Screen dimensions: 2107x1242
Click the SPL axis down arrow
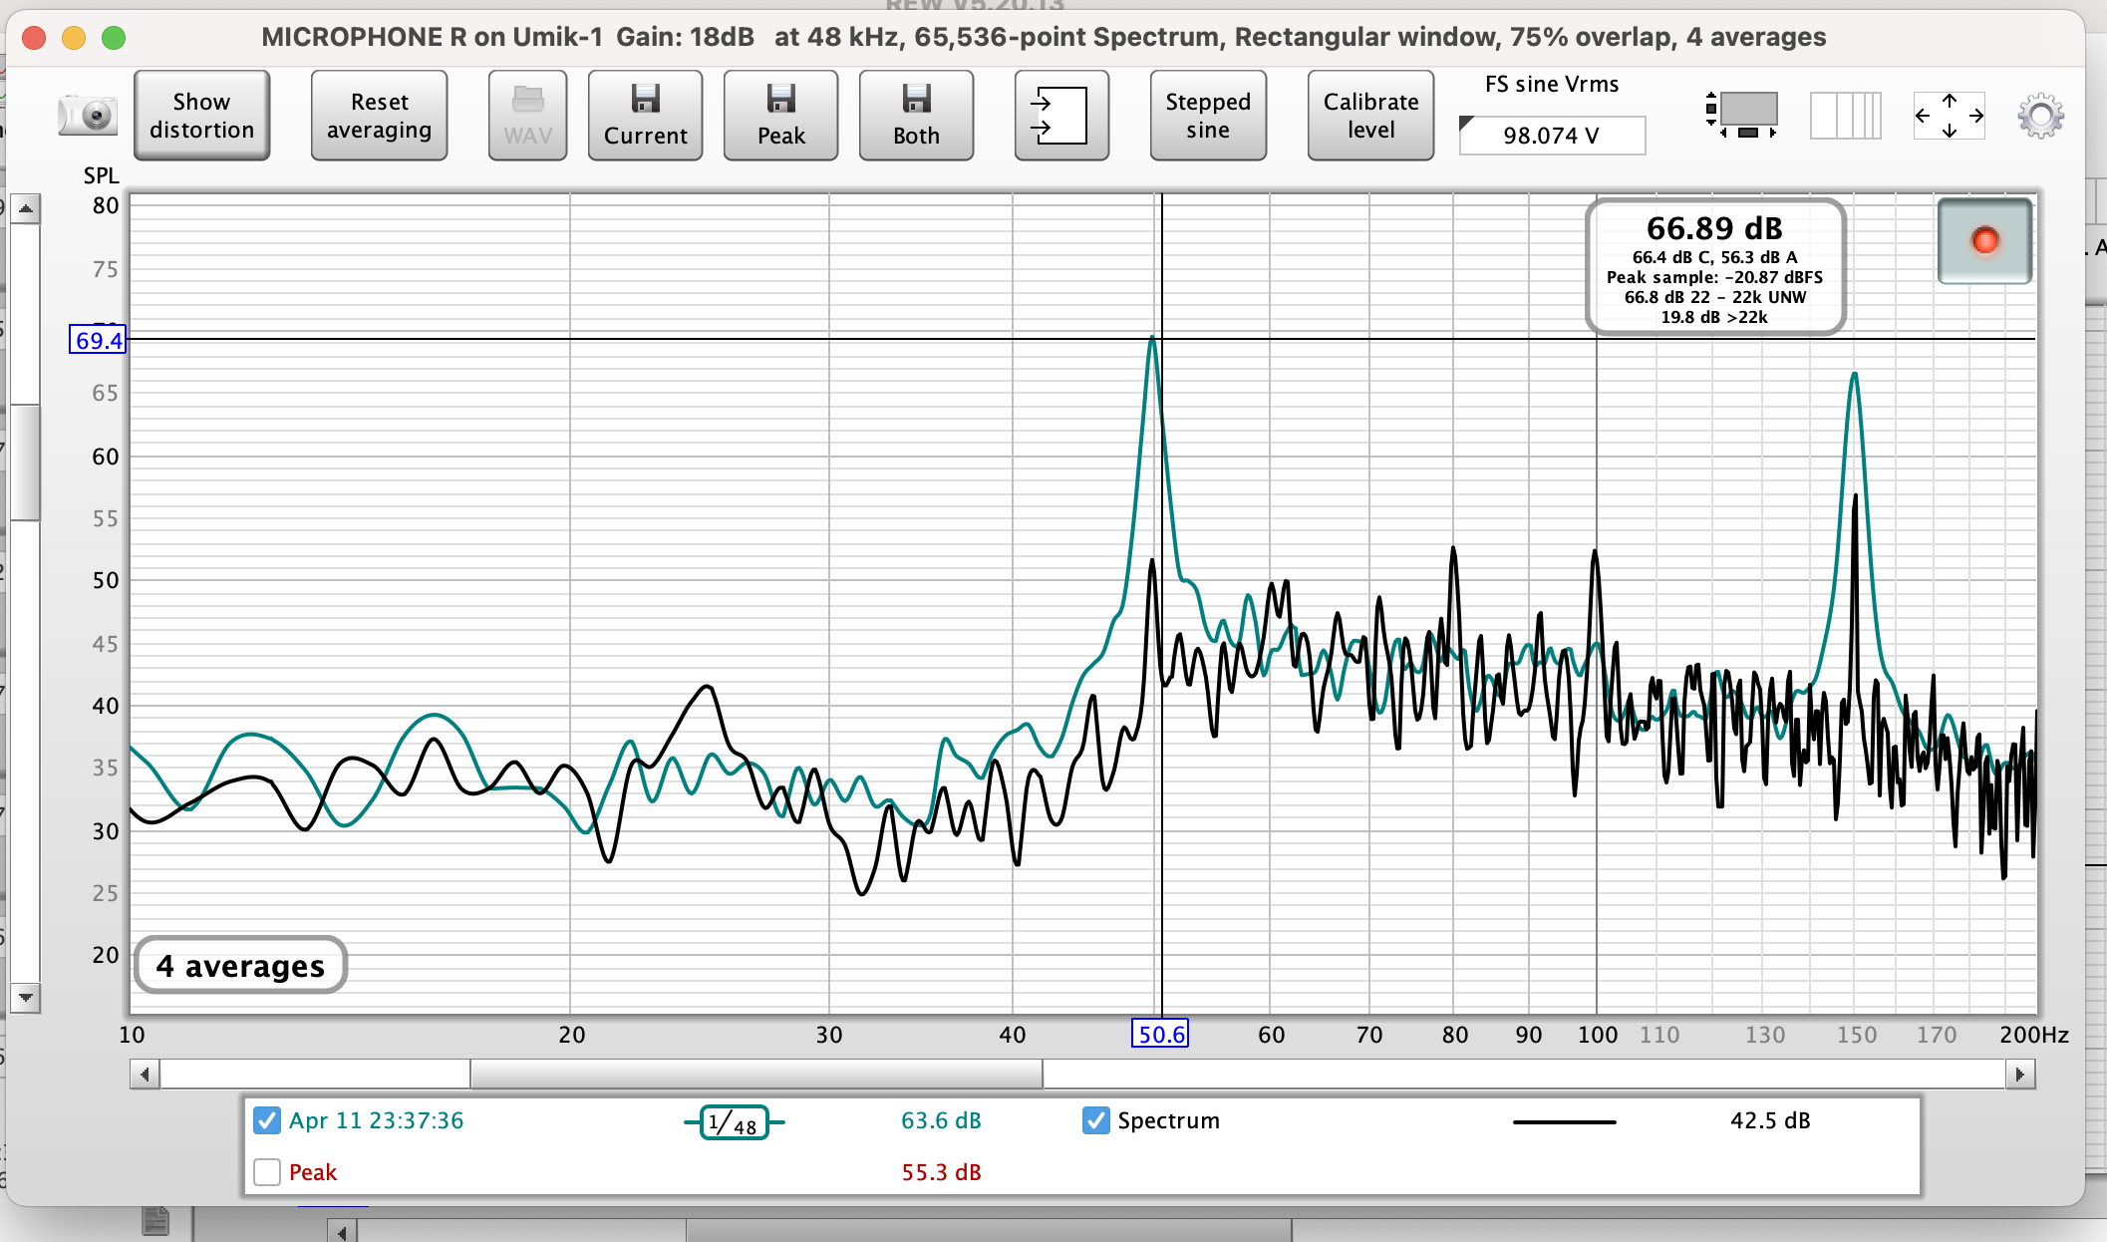[26, 997]
